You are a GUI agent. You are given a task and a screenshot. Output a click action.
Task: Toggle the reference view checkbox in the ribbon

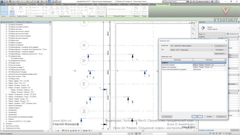pos(108,9)
